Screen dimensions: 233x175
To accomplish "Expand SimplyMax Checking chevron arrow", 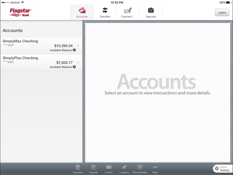I will tap(78, 46).
